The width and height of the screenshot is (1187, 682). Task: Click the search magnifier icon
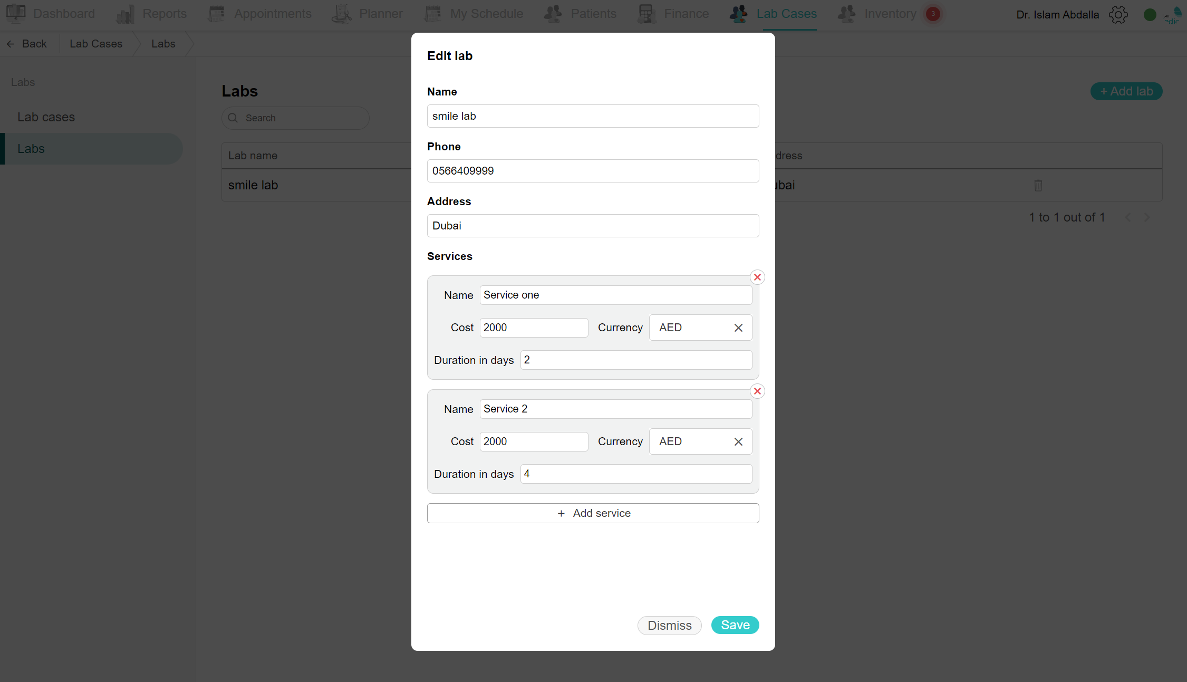tap(233, 118)
